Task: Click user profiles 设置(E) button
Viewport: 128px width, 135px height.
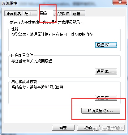Action: pos(106,71)
